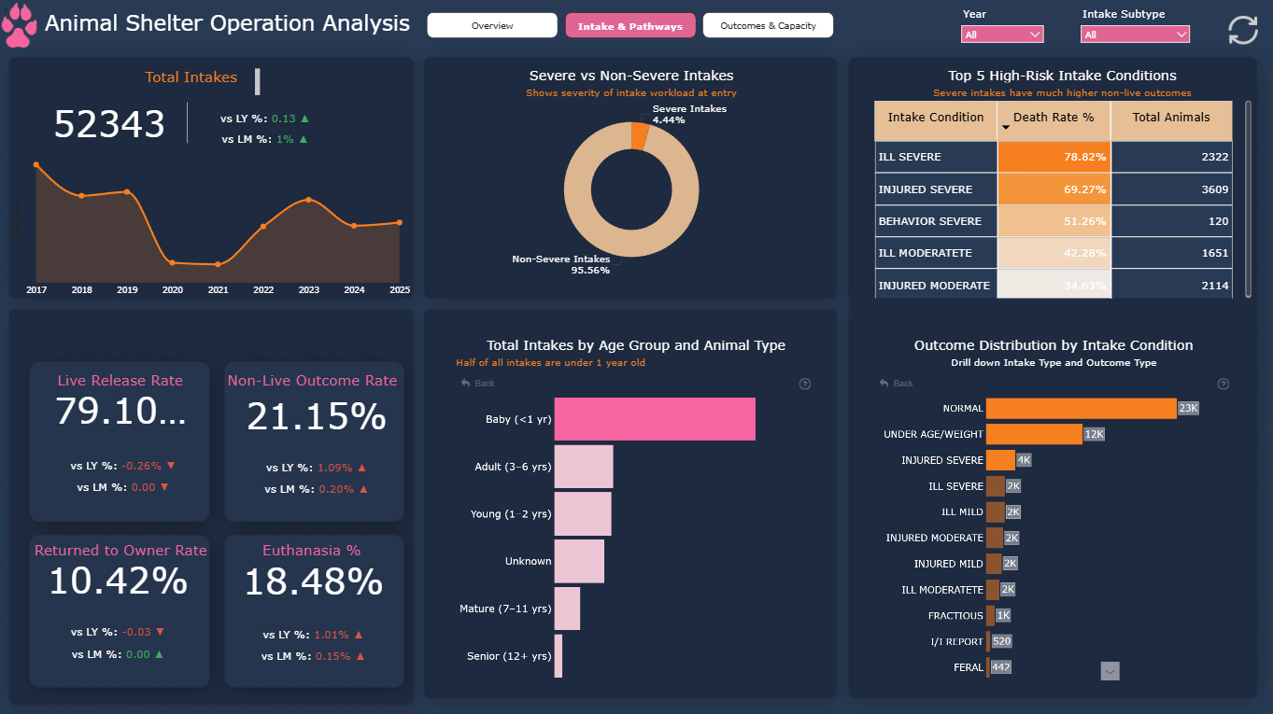This screenshot has width=1273, height=714.
Task: Click the INJURED SEVERE cell in the table
Action: pyautogui.click(x=936, y=189)
